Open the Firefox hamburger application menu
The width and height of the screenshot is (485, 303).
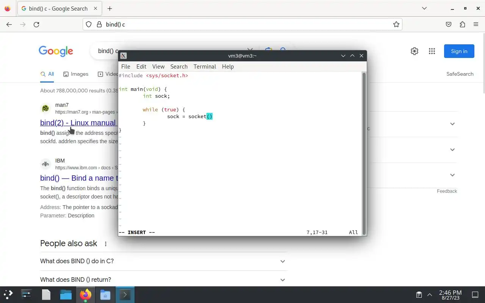pyautogui.click(x=476, y=24)
